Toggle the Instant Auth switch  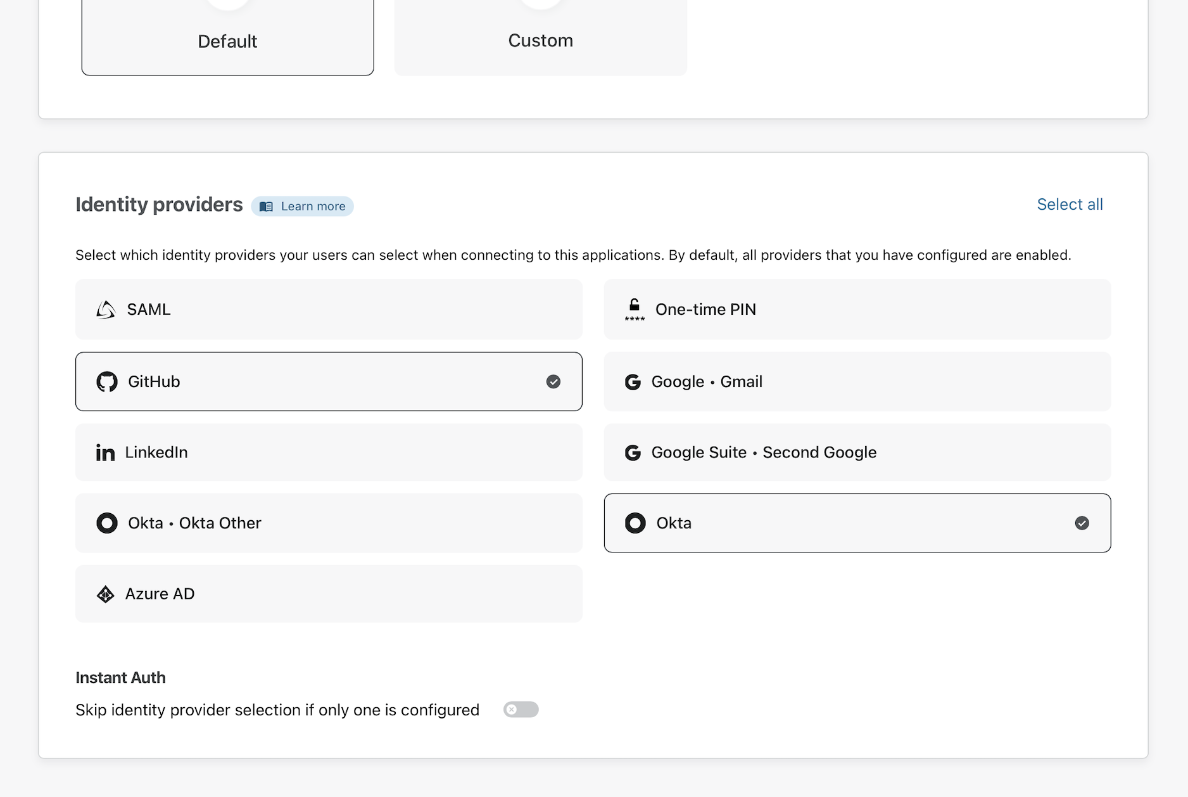click(521, 710)
